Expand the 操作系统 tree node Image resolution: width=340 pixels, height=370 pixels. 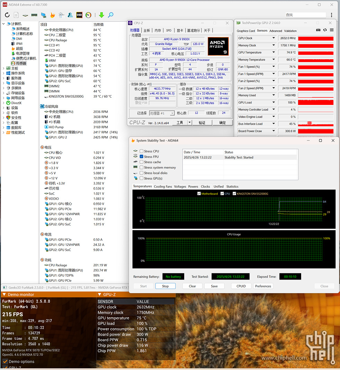click(3, 73)
